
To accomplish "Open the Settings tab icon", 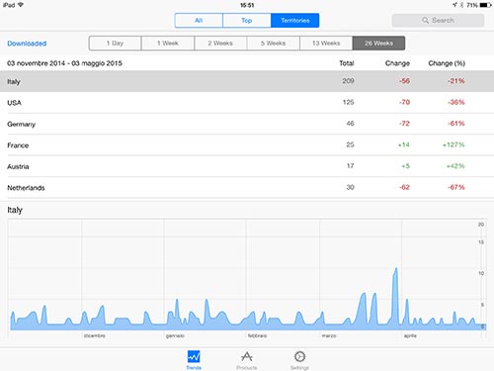I will tap(299, 357).
